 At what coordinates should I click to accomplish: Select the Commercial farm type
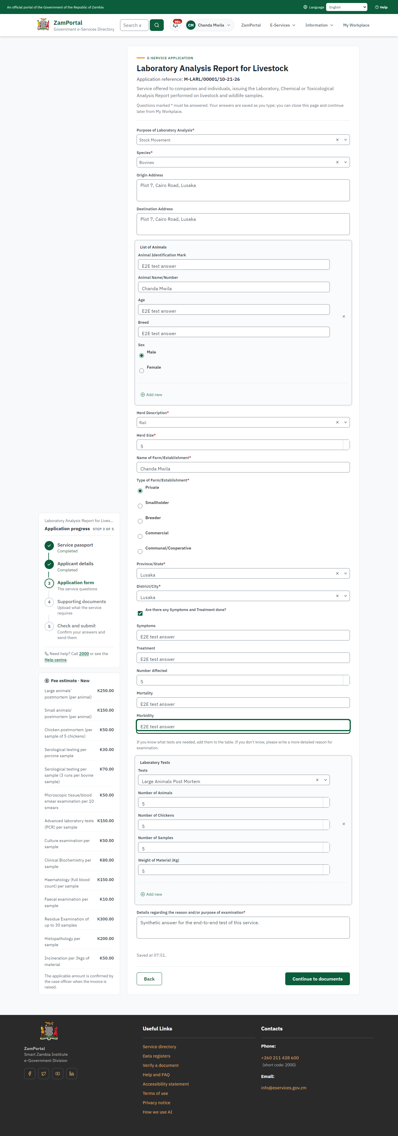pos(140,536)
